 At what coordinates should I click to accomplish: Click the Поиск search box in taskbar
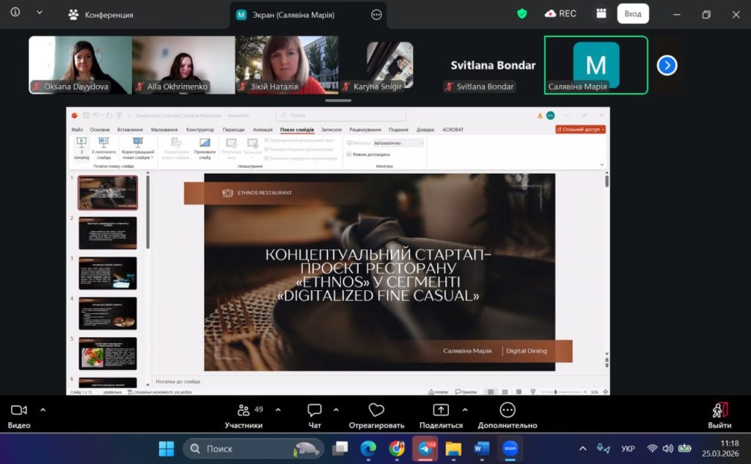253,448
